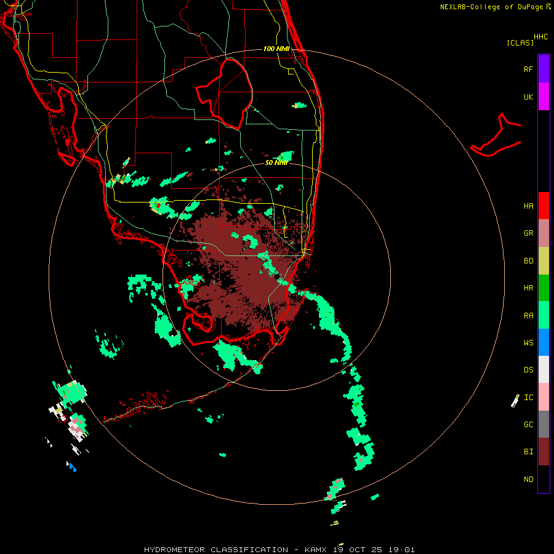Click the BD legend label text
This screenshot has height=554, width=554.
[528, 261]
